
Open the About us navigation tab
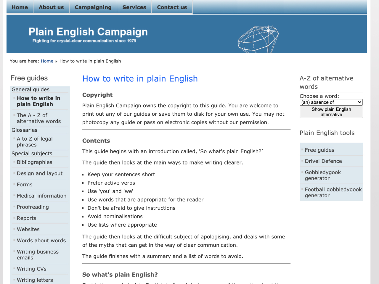click(x=51, y=7)
